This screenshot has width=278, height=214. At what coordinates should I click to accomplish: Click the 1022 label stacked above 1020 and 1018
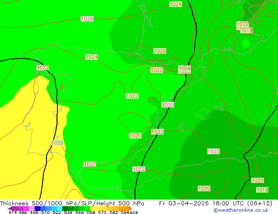point(243,24)
